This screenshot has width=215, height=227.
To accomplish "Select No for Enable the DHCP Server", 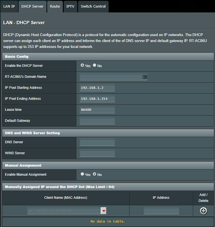I will pos(95,65).
